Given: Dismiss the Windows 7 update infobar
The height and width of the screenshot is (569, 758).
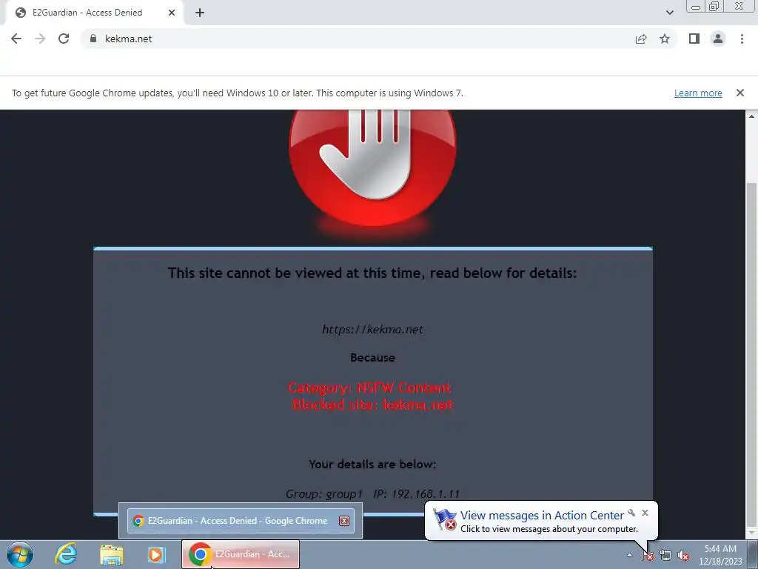Looking at the screenshot, I should pos(739,93).
